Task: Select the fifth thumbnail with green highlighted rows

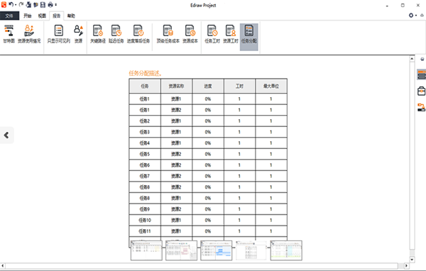Action: (x=286, y=250)
